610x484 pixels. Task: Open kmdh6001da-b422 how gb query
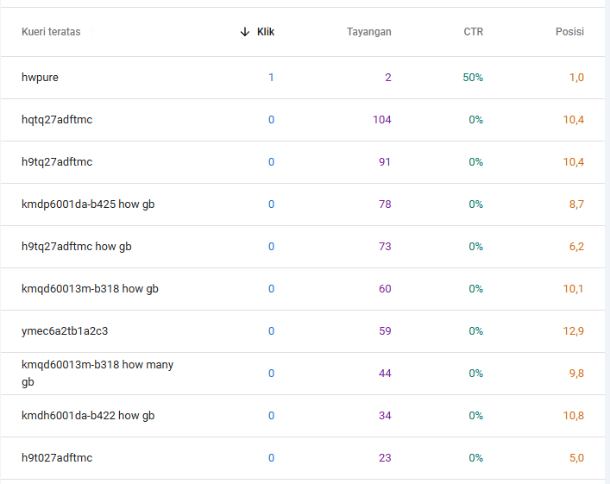tap(88, 416)
